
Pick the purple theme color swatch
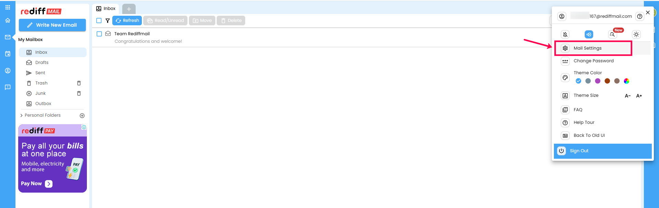click(598, 81)
